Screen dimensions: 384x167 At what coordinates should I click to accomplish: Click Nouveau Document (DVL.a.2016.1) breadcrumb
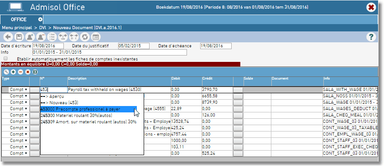click(x=88, y=28)
